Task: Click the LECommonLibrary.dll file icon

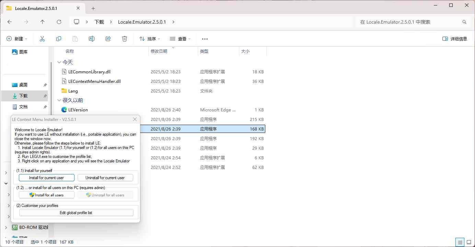Action: tap(64, 72)
